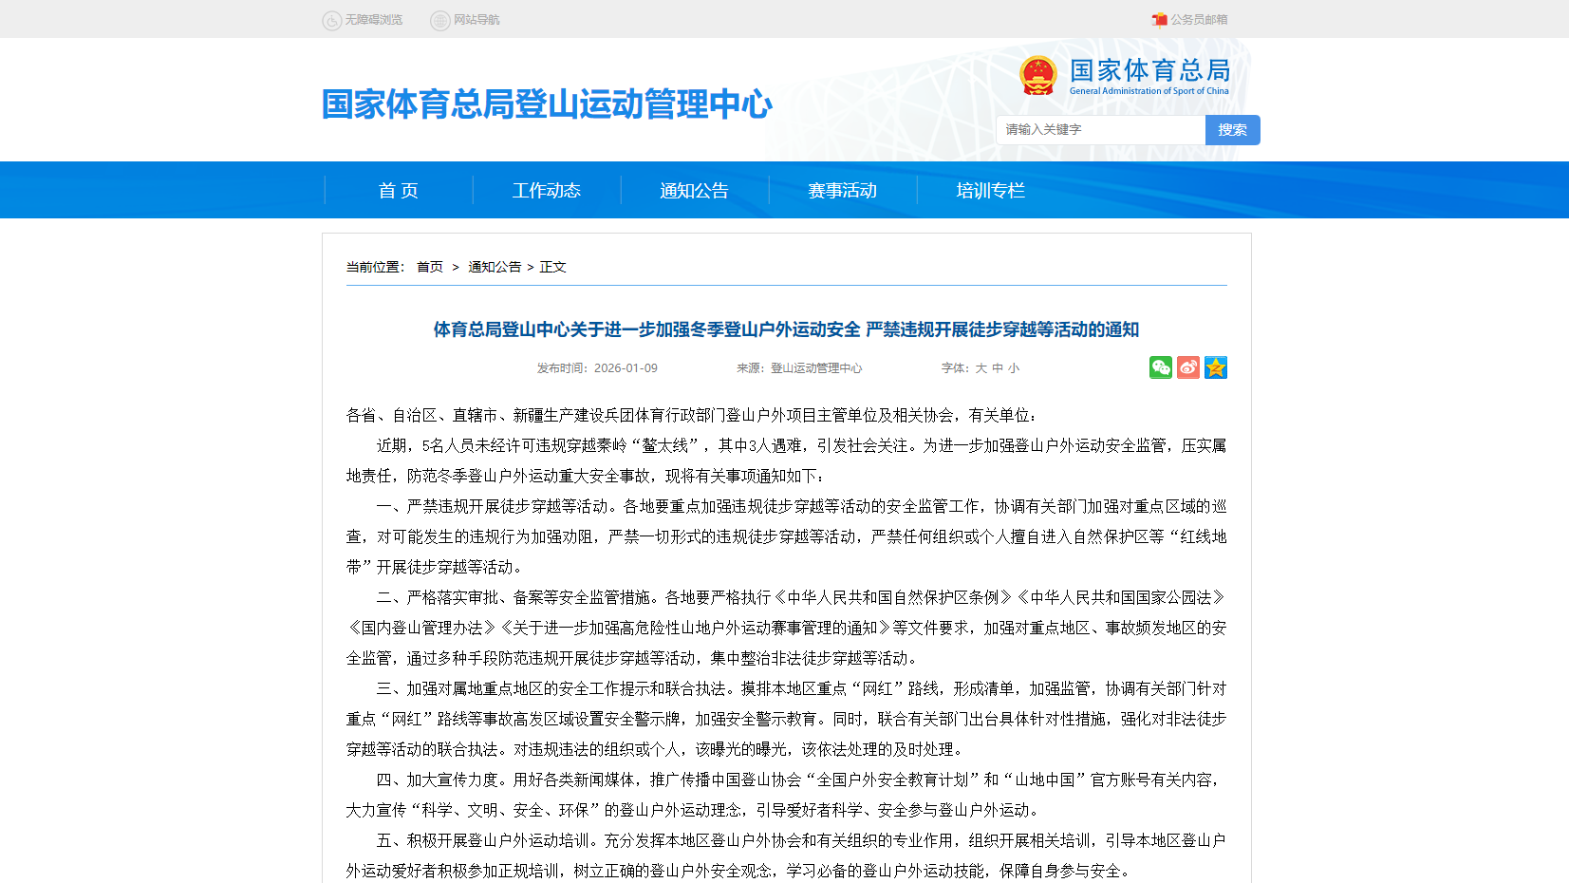Open the 工作动态 navigation tab
Viewport: 1569px width, 883px height.
pos(547,191)
